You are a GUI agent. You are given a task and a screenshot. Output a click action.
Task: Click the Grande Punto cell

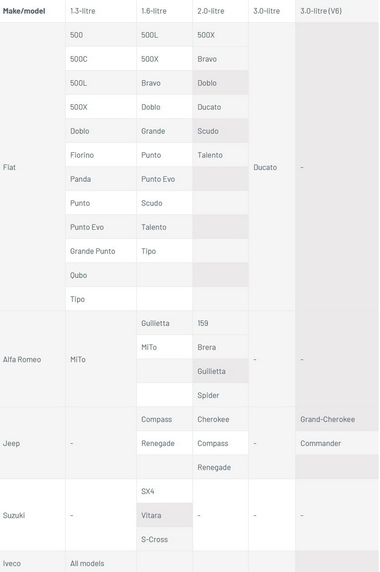coord(93,251)
